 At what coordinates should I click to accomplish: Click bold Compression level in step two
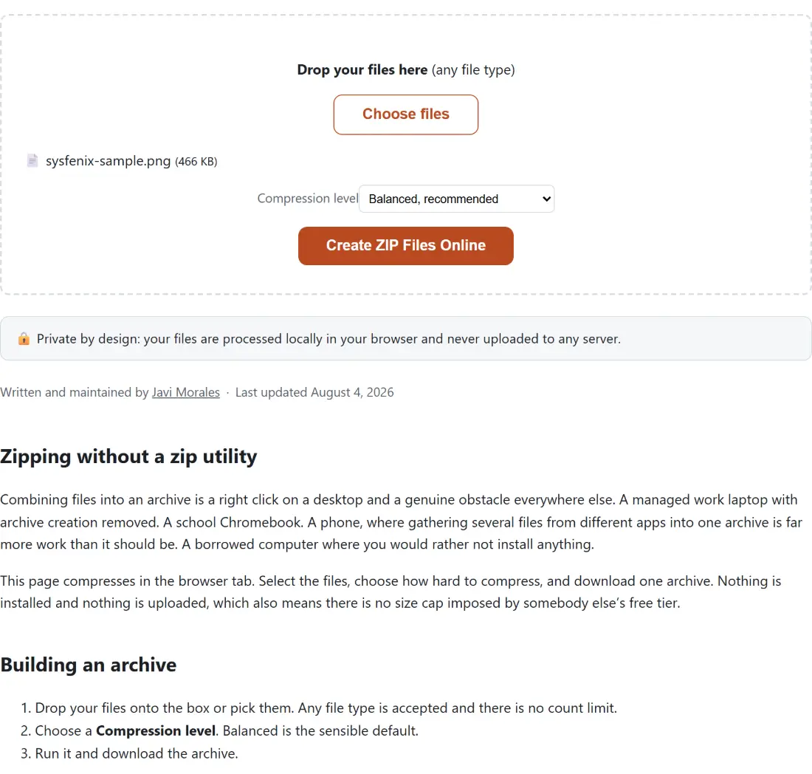(x=156, y=730)
